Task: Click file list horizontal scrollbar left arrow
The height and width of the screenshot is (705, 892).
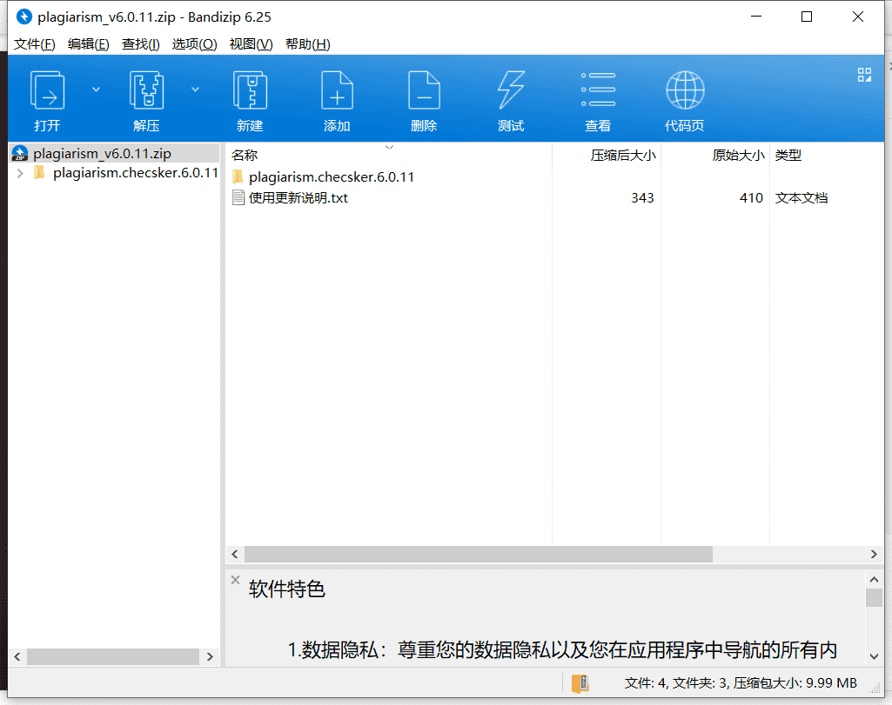Action: 235,554
